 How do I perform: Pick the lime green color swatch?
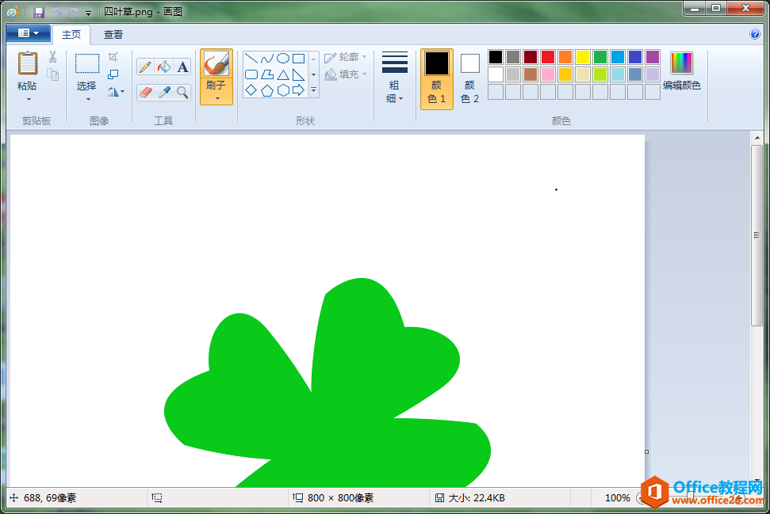click(600, 74)
